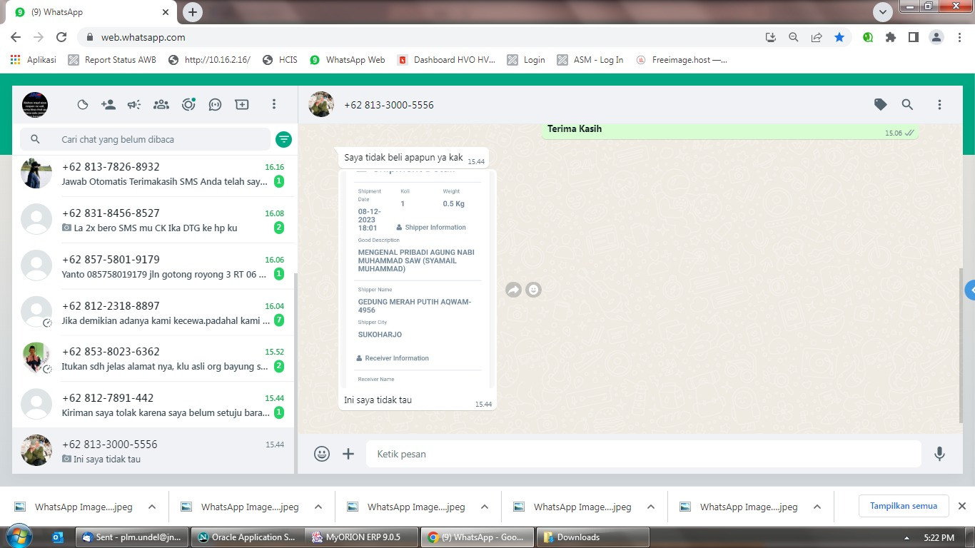Click the 'Ketik pesan' message field

coord(644,454)
